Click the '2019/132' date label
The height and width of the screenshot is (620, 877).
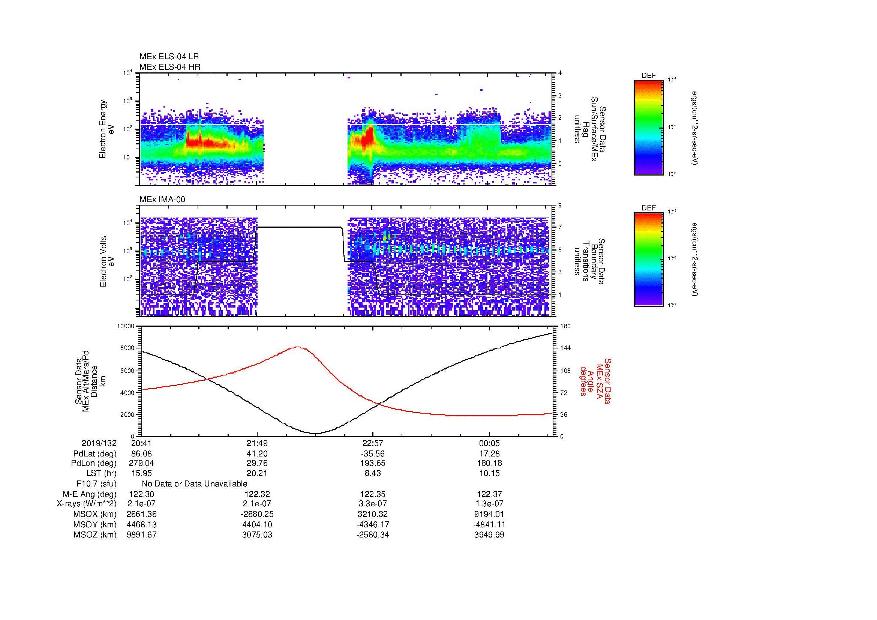[x=99, y=443]
